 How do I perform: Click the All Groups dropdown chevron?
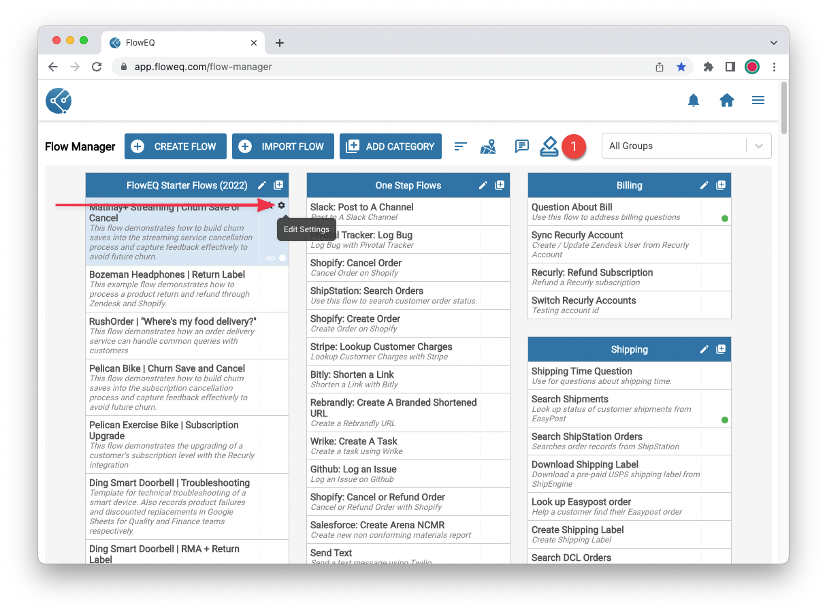pyautogui.click(x=759, y=146)
